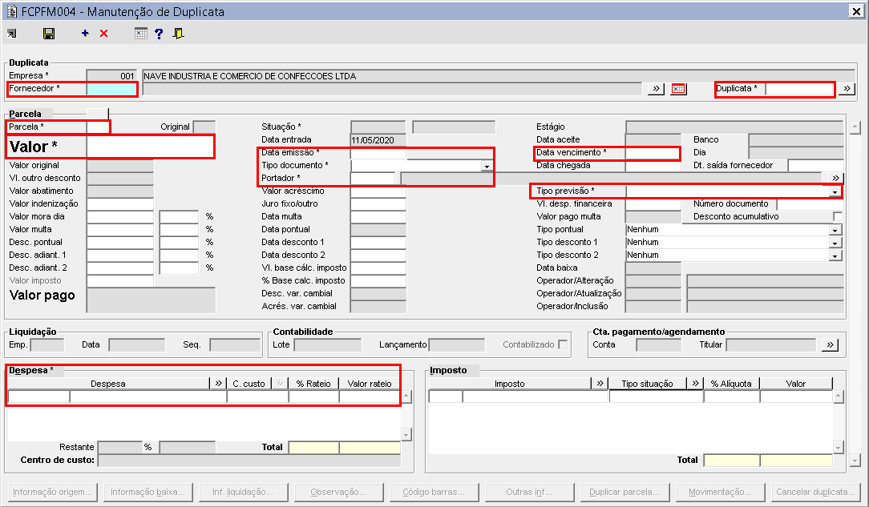
Task: Click the save floppy disk icon
Action: tap(49, 34)
